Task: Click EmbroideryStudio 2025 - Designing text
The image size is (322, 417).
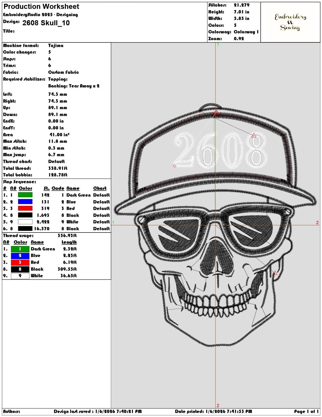Action: tap(40, 15)
